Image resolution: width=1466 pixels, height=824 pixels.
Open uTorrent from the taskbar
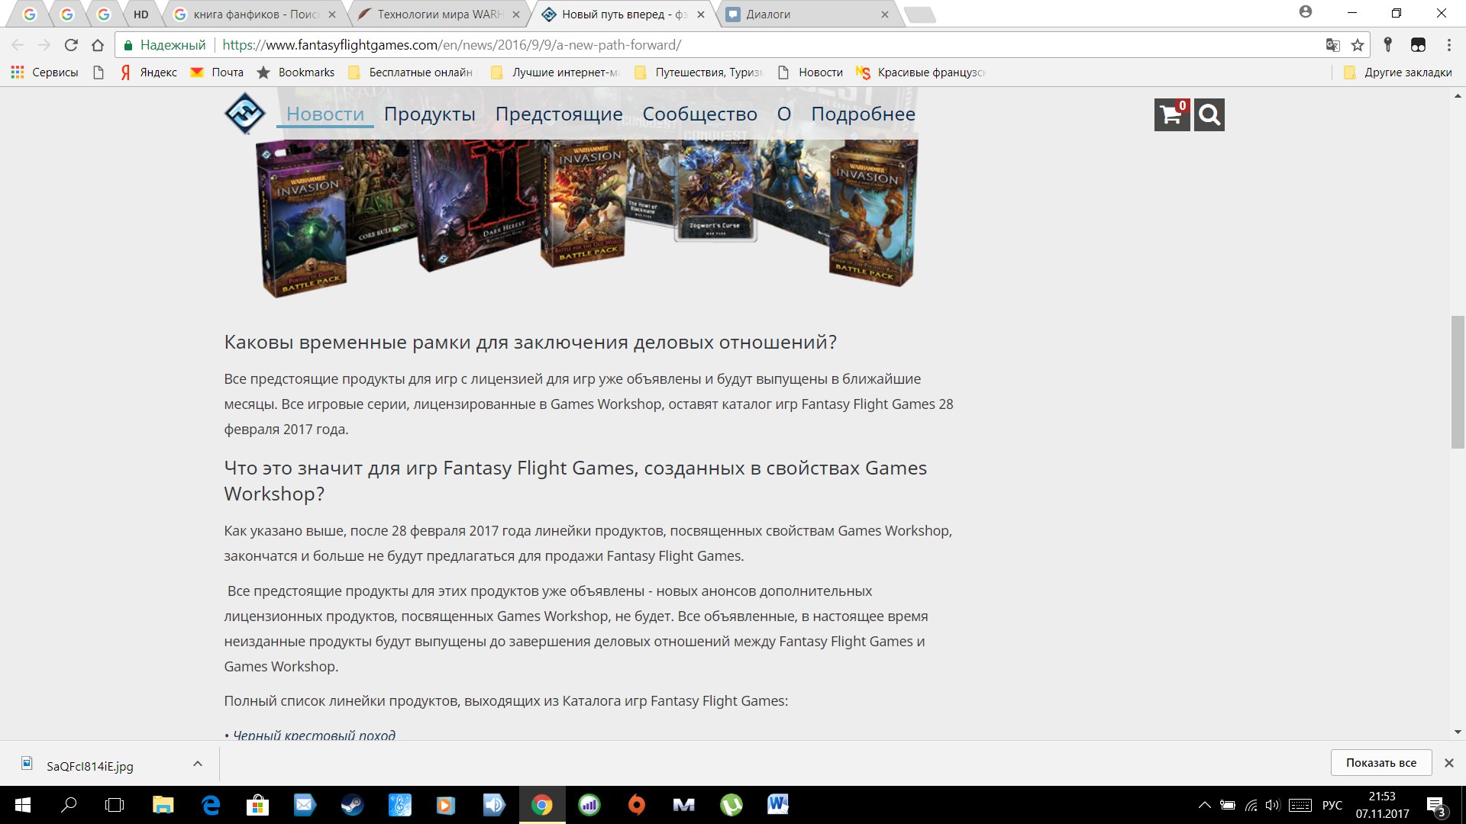coord(731,805)
